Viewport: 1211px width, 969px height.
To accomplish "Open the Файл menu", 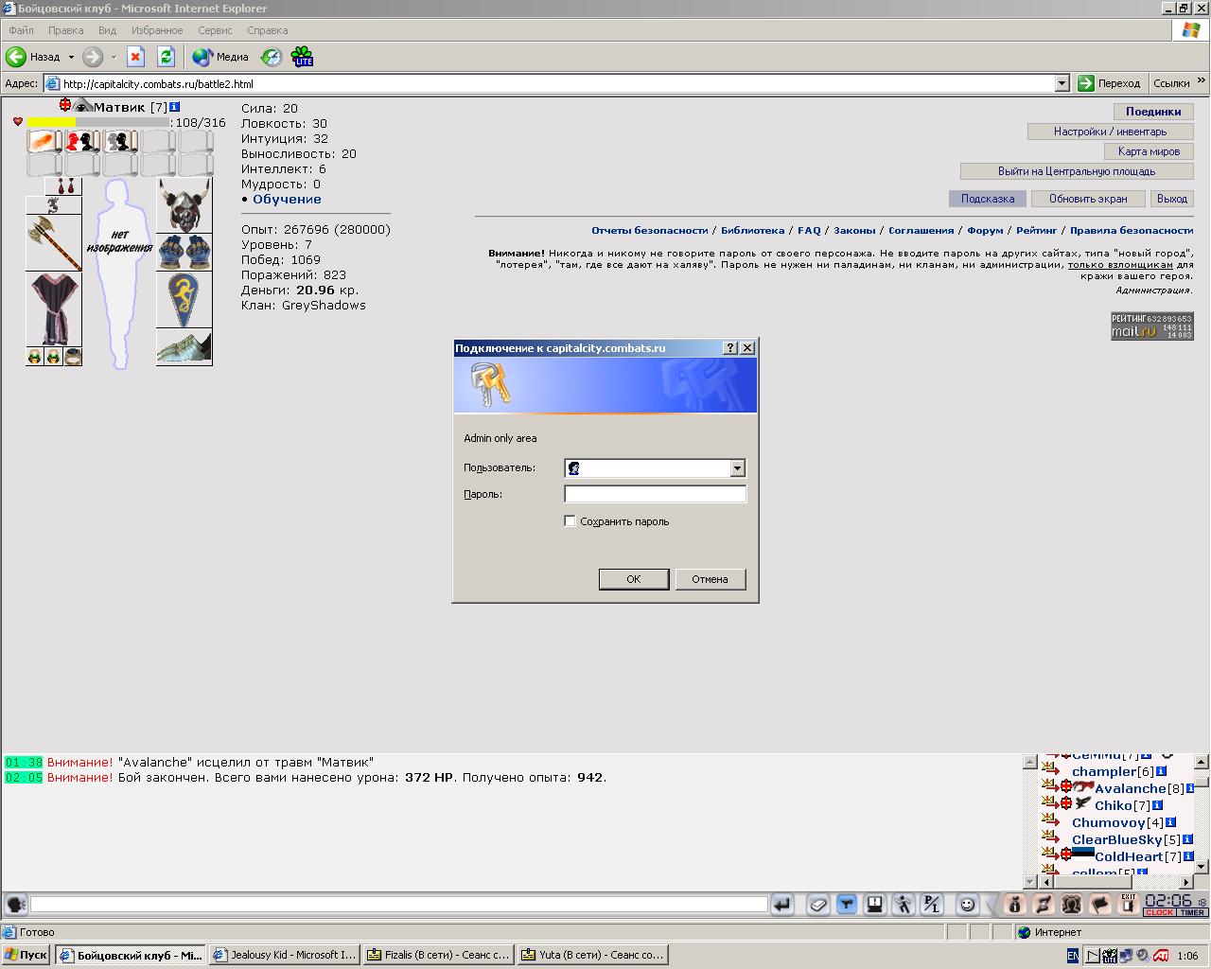I will 21,30.
